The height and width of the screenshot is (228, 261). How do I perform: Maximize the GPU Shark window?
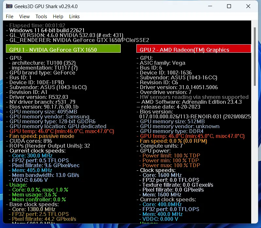tap(229, 6)
